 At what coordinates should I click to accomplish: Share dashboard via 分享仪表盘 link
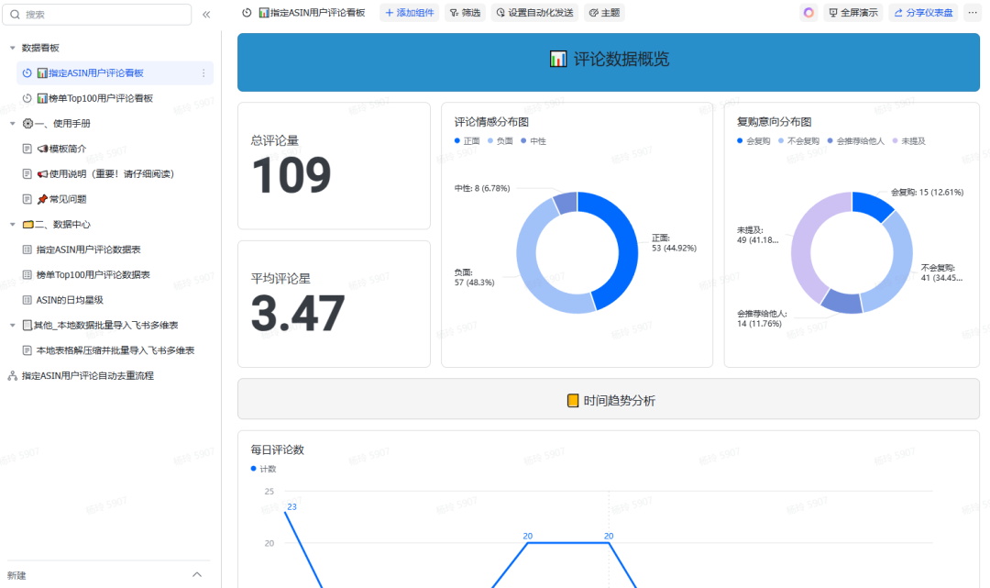pos(923,13)
